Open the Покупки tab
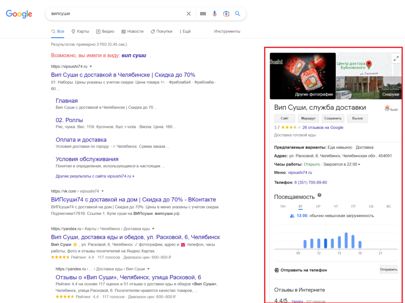 point(161,32)
